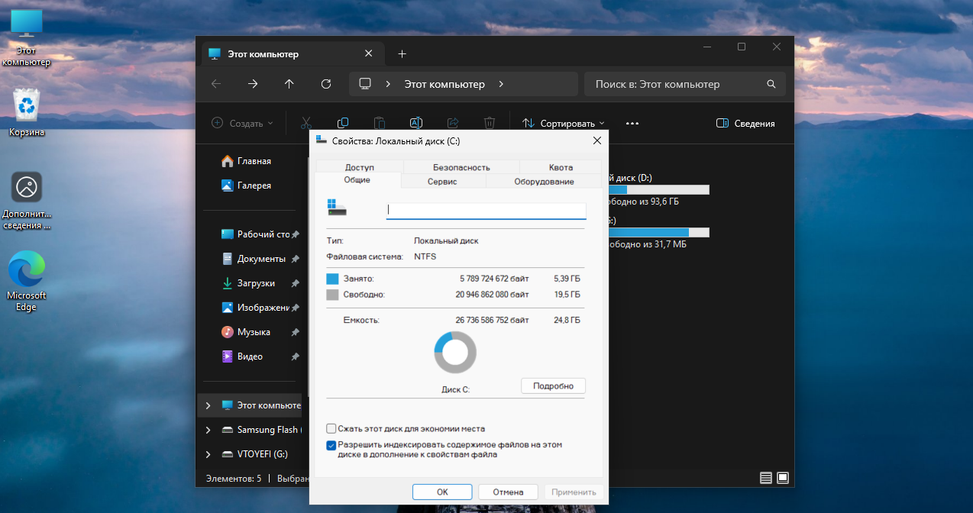Screen dimensions: 973x513
Task: Open the Сортировать dropdown menu
Action: [x=564, y=123]
